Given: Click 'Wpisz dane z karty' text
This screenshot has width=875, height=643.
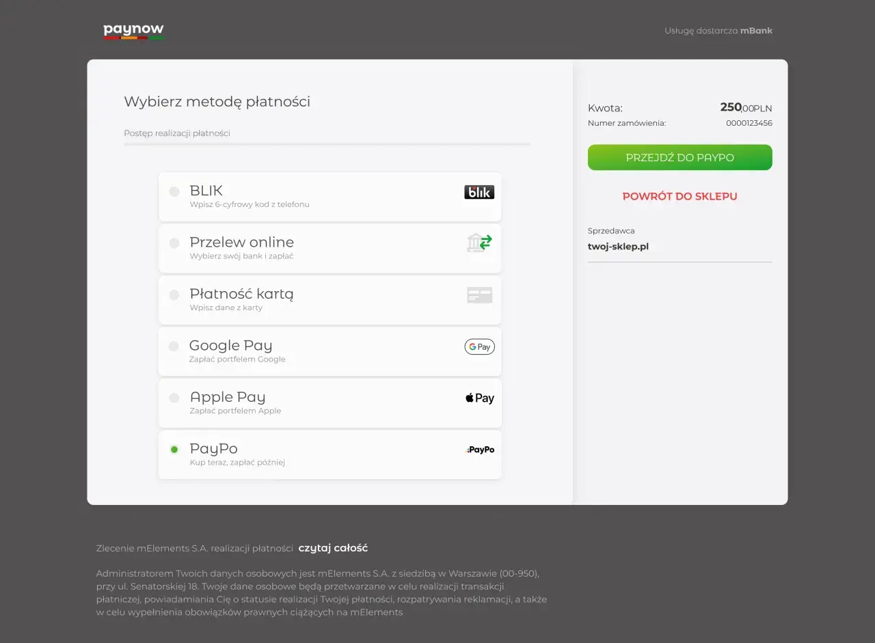Looking at the screenshot, I should [x=226, y=307].
